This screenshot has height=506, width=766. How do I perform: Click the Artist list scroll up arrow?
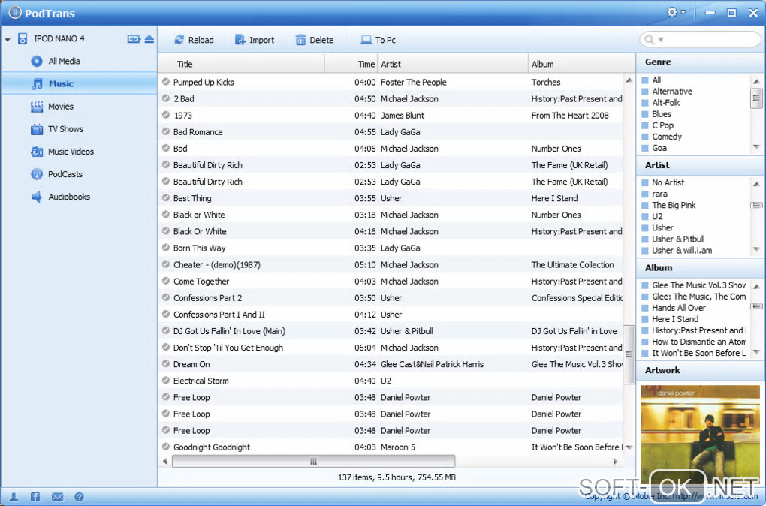(x=756, y=184)
